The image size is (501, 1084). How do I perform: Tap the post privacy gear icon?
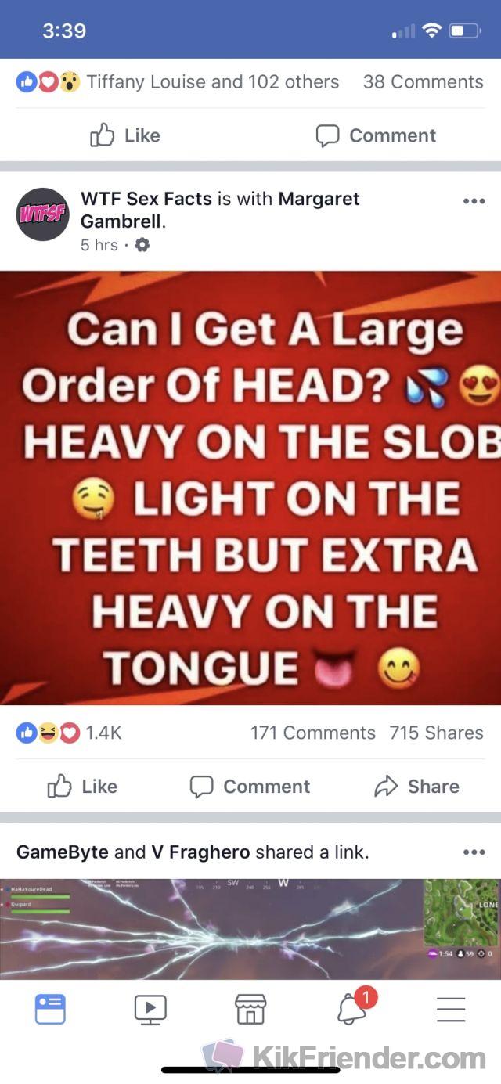[142, 245]
